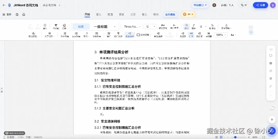This screenshot has width=278, height=139.
Task: Click the zoom in plus button
Action: [249, 137]
